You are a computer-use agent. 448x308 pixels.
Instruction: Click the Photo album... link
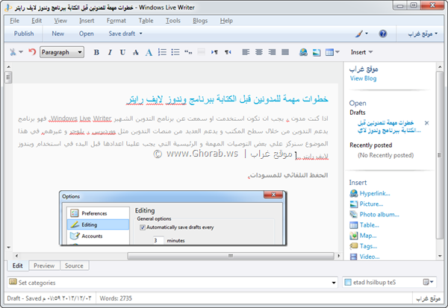coord(379,214)
